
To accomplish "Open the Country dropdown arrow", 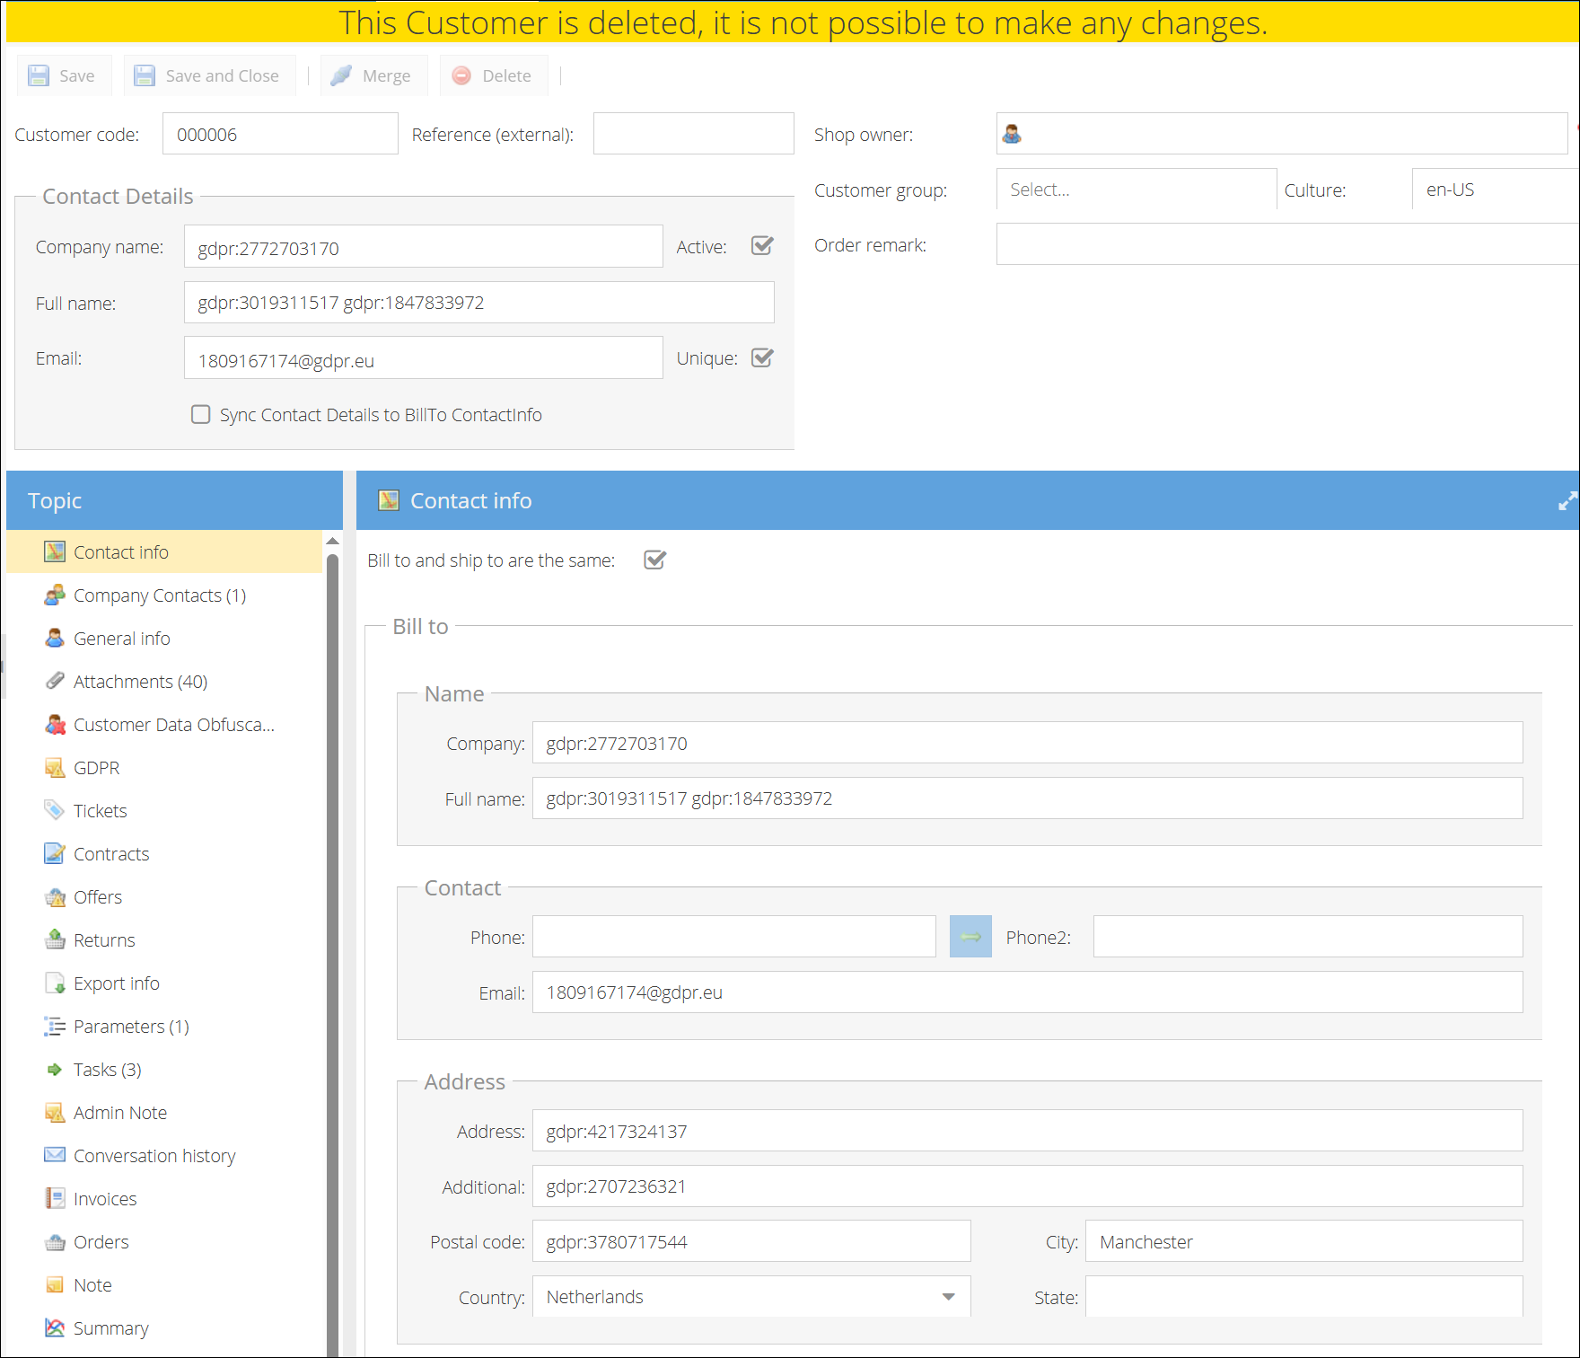I will click(948, 1297).
